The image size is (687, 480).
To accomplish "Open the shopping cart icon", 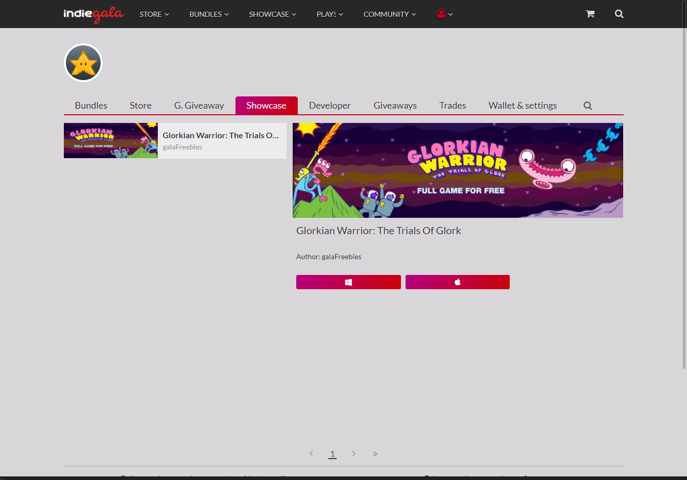I will (x=590, y=14).
